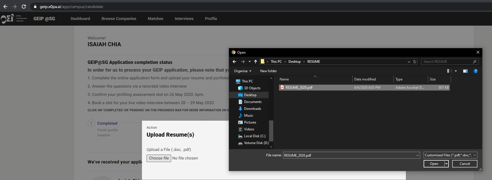
Task: Click the Back arrow in Open dialog
Action: click(x=234, y=62)
